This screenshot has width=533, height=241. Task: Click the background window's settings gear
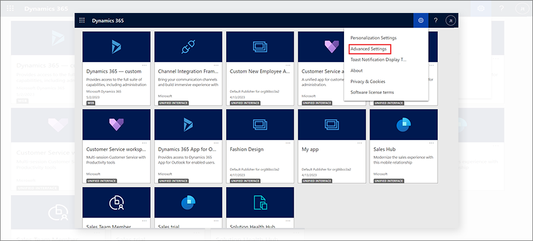click(x=481, y=8)
